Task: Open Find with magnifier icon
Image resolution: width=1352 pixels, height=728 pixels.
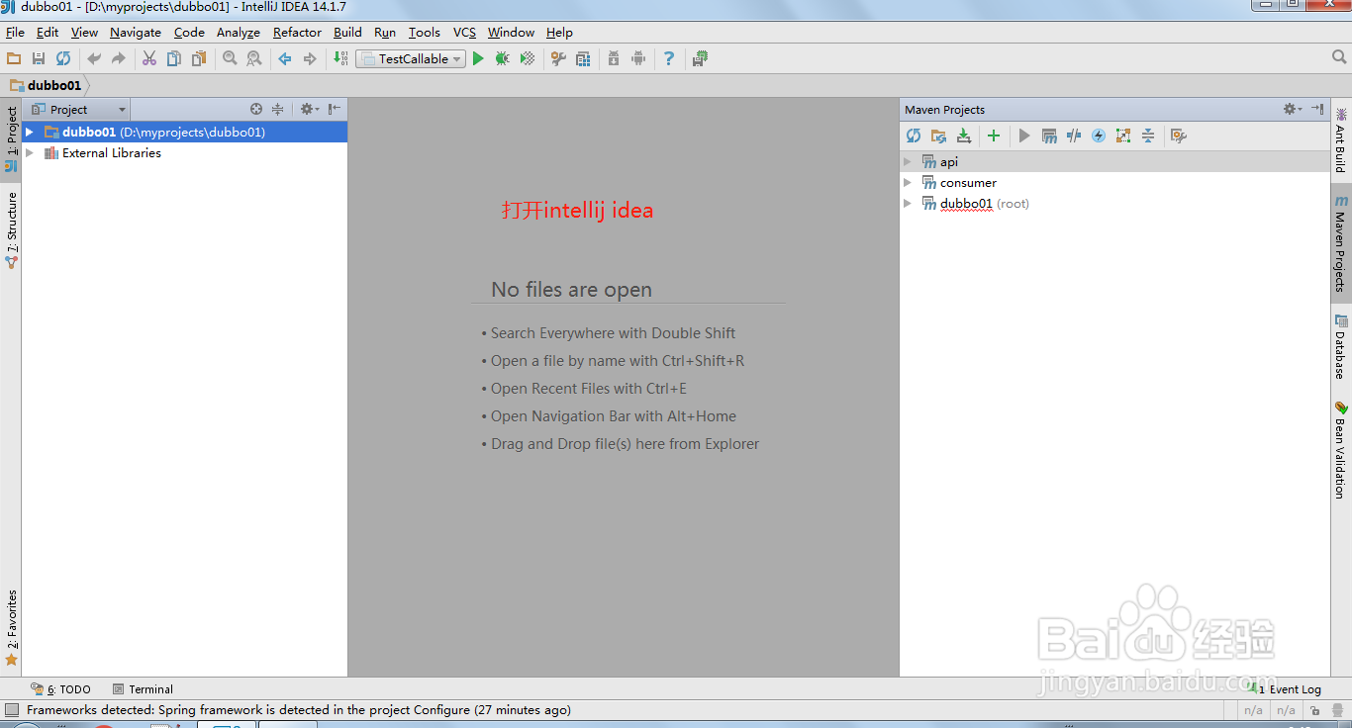Action: 230,58
